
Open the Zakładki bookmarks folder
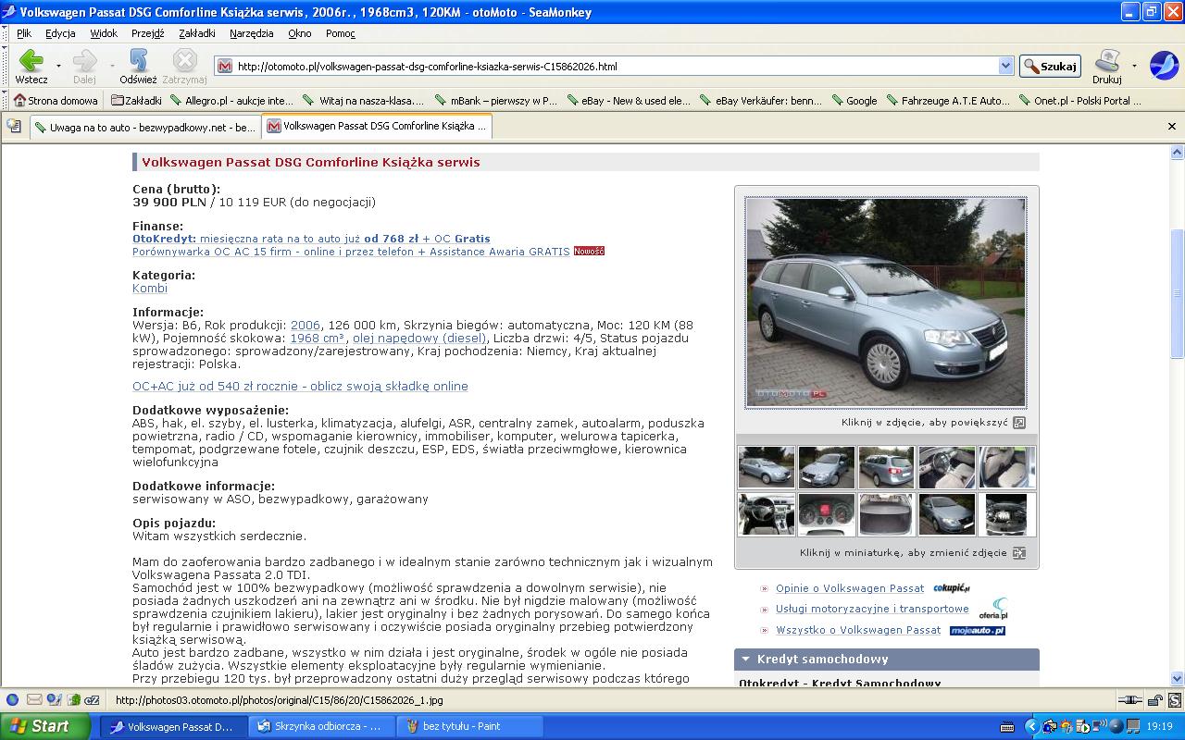(x=136, y=101)
